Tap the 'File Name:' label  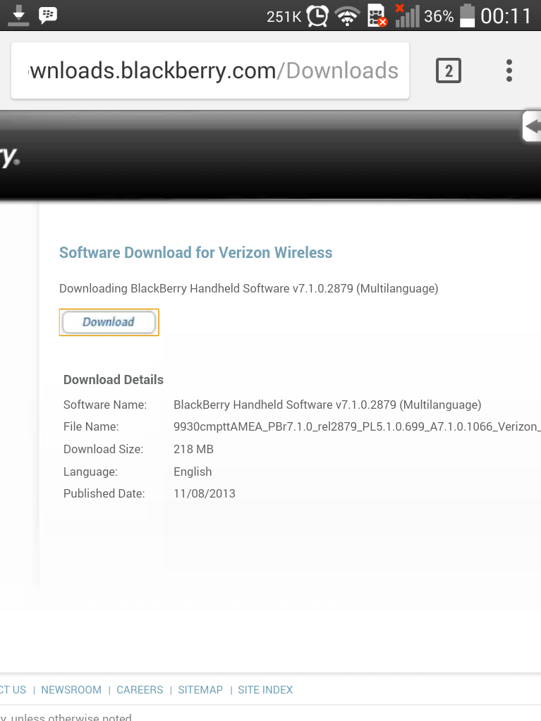[x=91, y=426]
